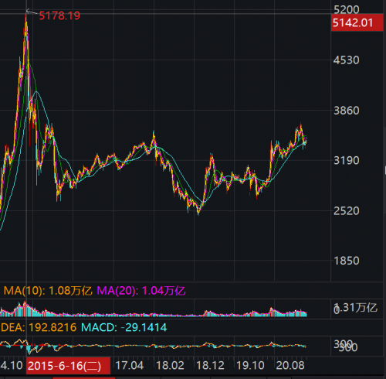Click the small arrow pointing at the peak
The width and height of the screenshot is (386, 379).
coord(32,12)
